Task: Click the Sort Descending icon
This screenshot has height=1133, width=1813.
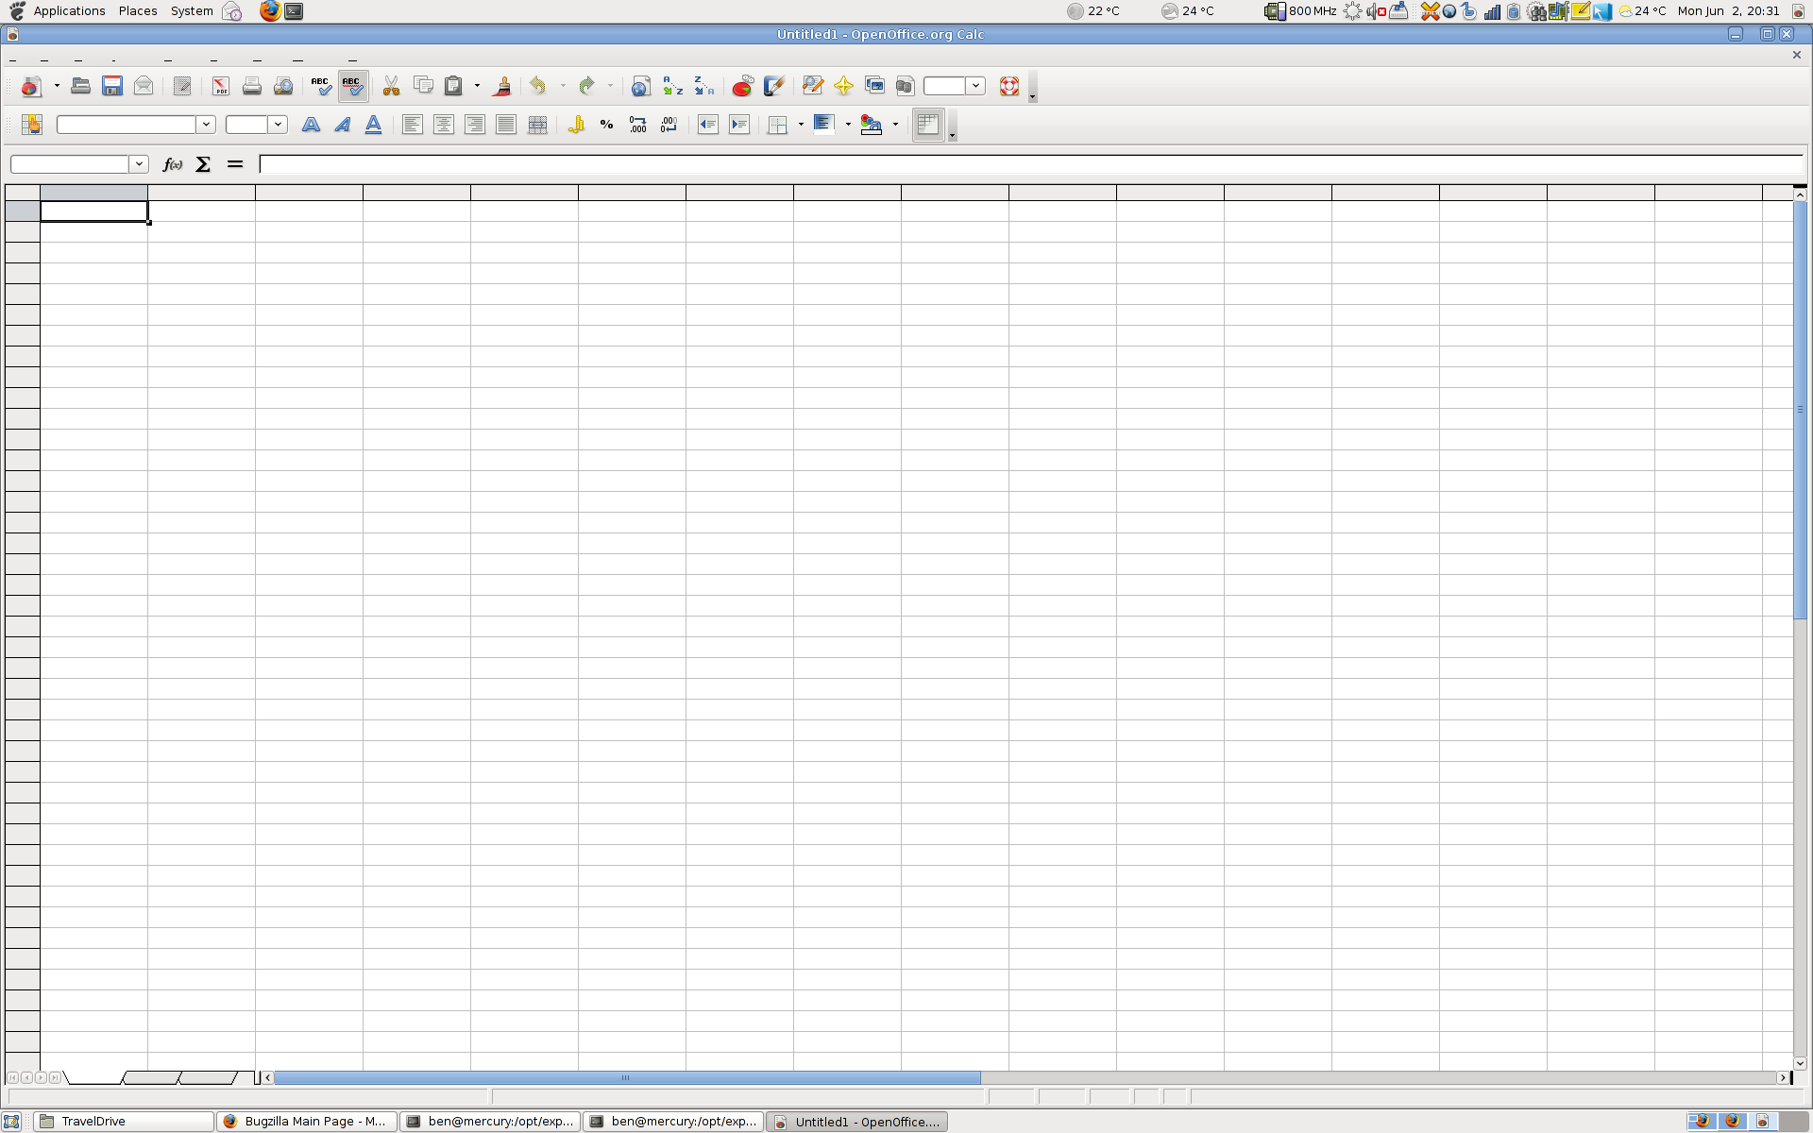Action: click(x=704, y=87)
